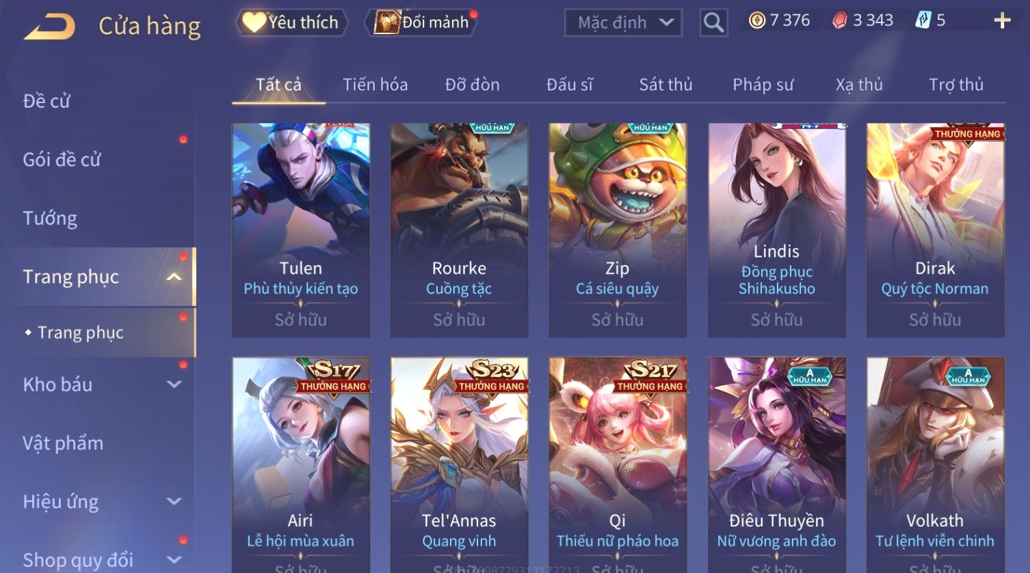Viewport: 1030px width, 573px height.
Task: Switch to the Pháp sư tab
Action: pos(763,85)
